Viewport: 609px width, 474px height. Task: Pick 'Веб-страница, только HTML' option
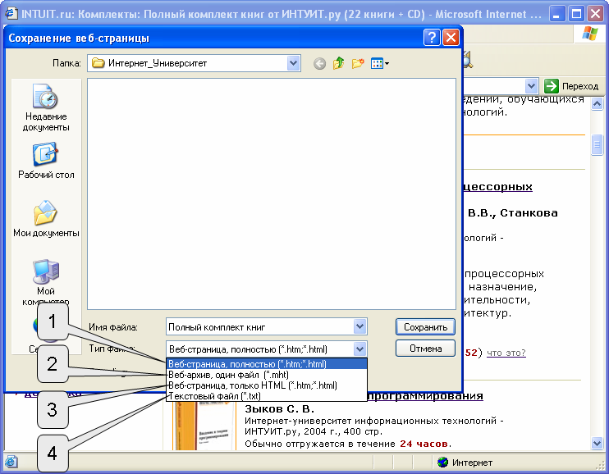click(x=267, y=385)
